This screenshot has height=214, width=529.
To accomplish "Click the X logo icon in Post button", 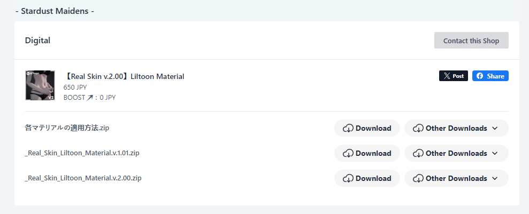I will (447, 76).
